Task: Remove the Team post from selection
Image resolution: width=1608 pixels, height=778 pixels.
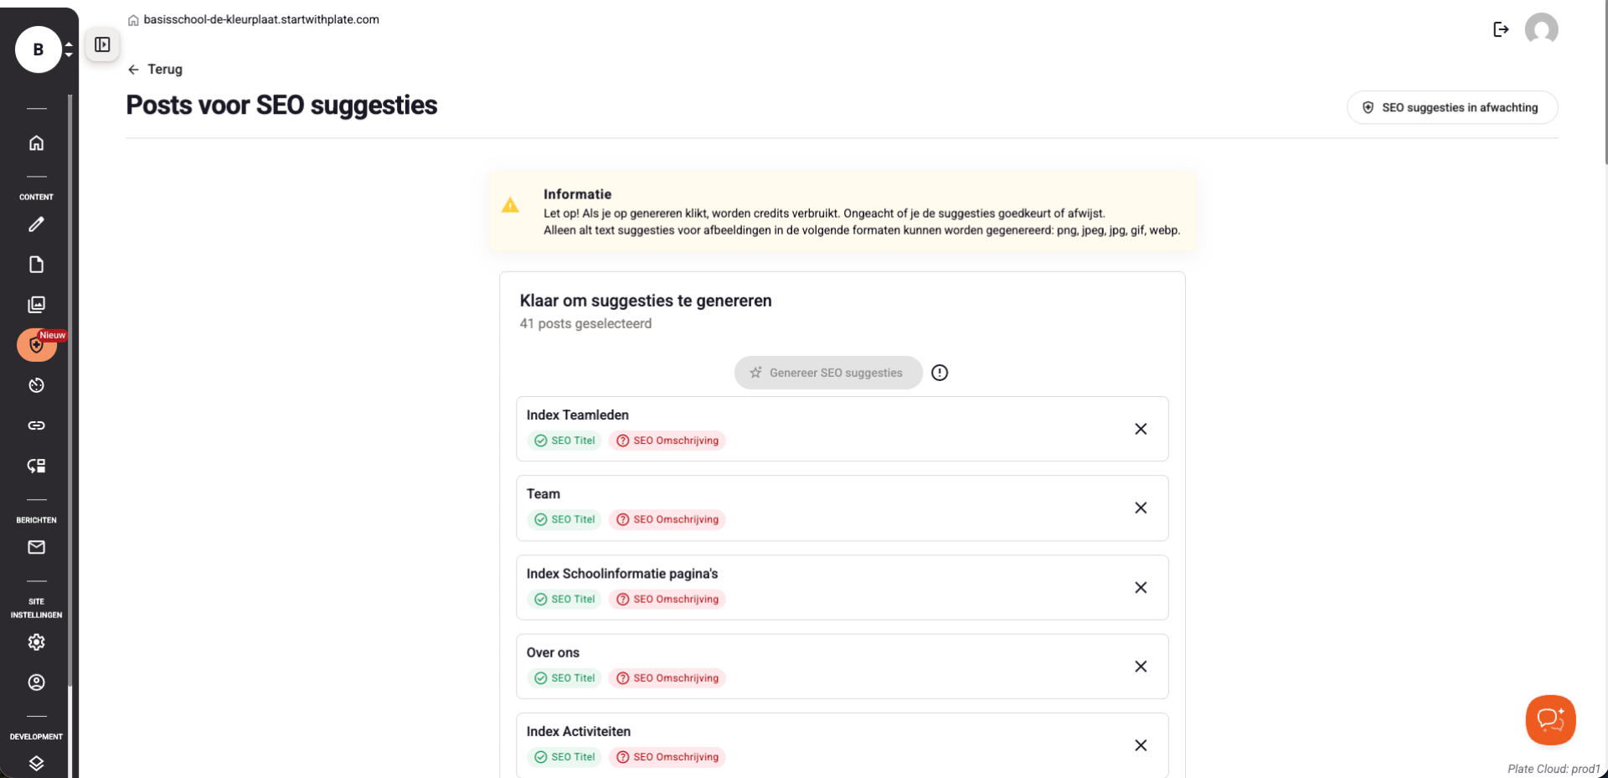Action: (x=1141, y=508)
